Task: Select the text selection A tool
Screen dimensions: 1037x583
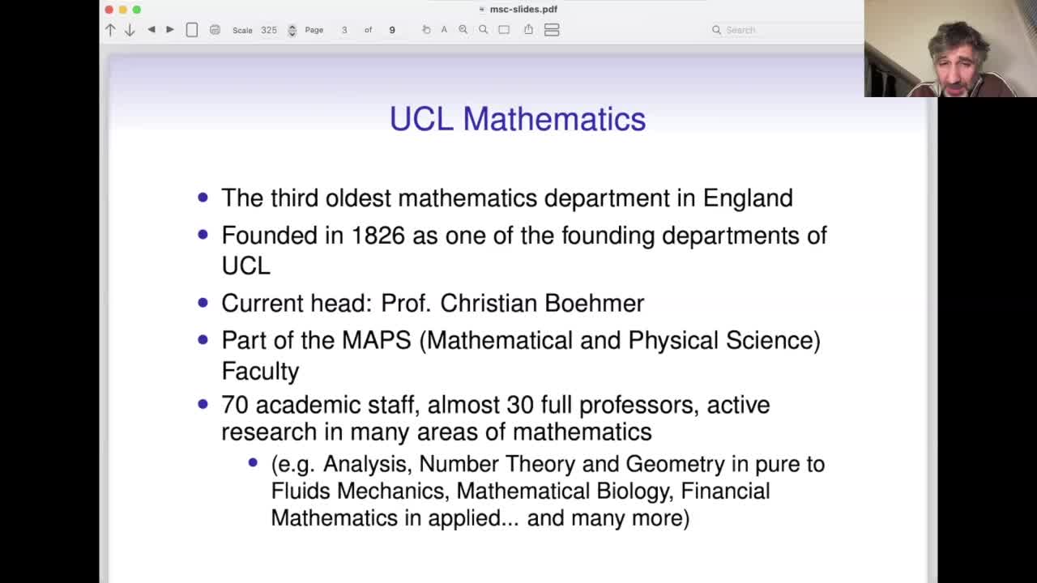Action: coord(444,30)
